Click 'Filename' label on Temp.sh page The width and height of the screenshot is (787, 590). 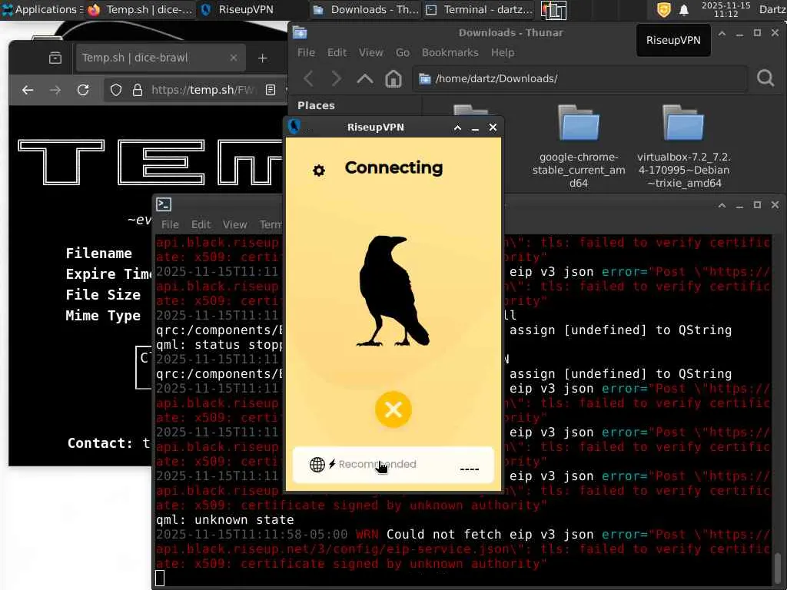pyautogui.click(x=99, y=254)
